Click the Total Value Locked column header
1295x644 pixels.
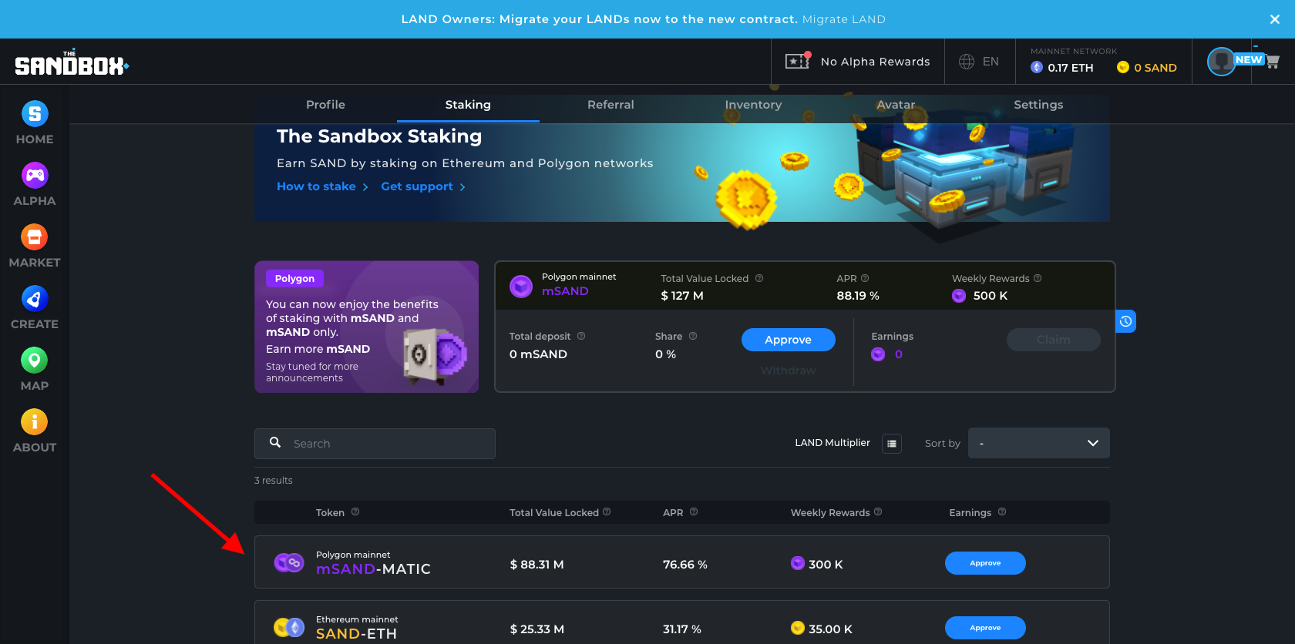(x=554, y=512)
